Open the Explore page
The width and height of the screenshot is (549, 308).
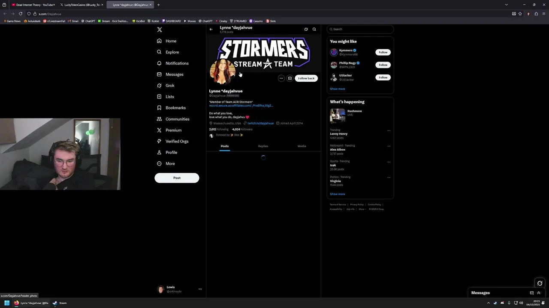click(x=168, y=52)
